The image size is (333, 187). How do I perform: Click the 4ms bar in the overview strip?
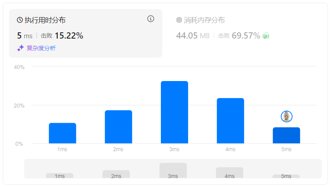(x=229, y=173)
